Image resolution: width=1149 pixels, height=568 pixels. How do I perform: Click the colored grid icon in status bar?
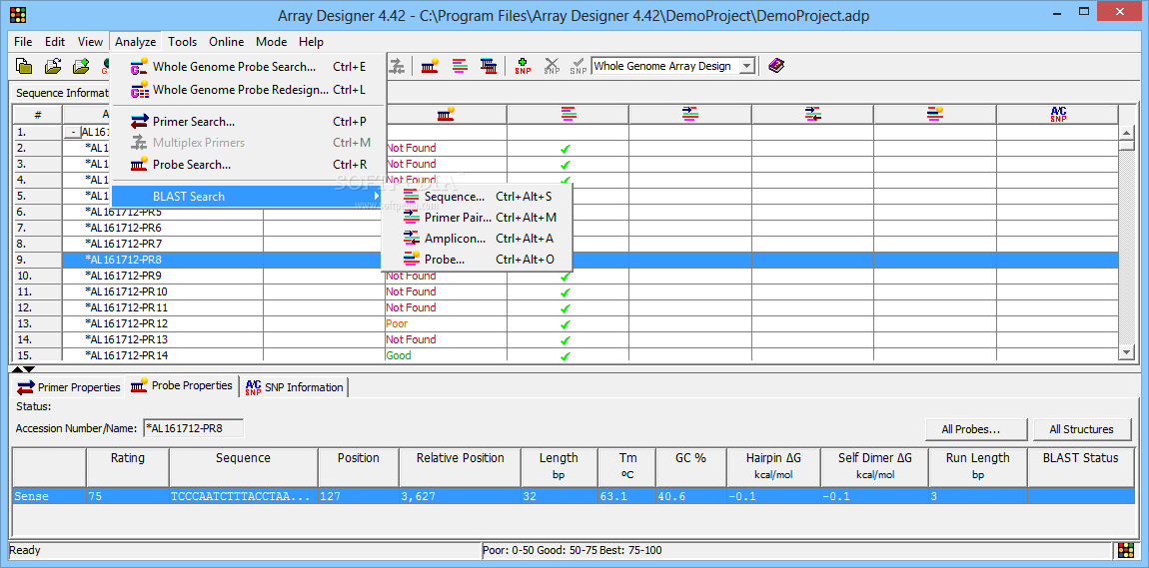point(1126,550)
